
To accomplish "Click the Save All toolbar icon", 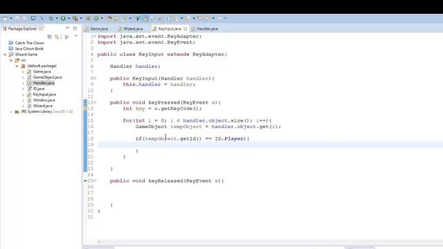I will (25, 19).
